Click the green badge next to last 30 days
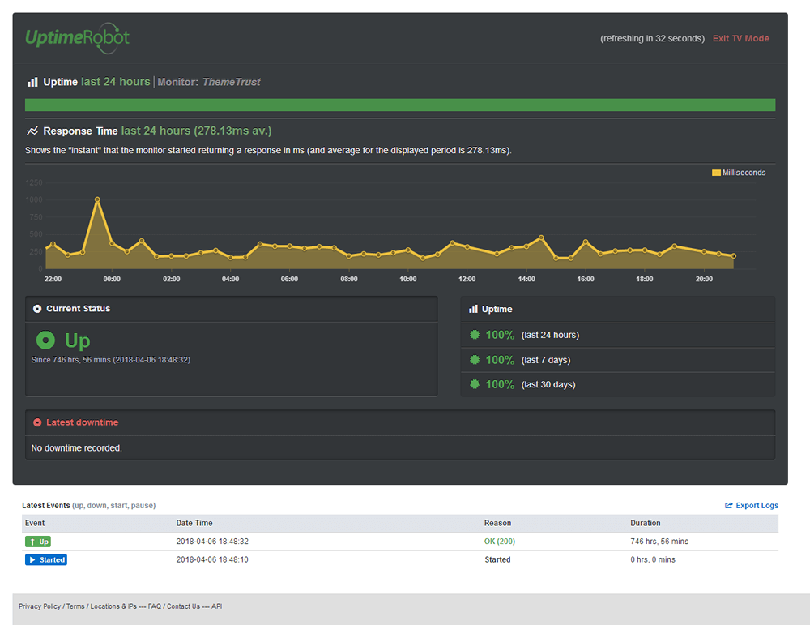The height and width of the screenshot is (625, 810). pyautogui.click(x=475, y=384)
